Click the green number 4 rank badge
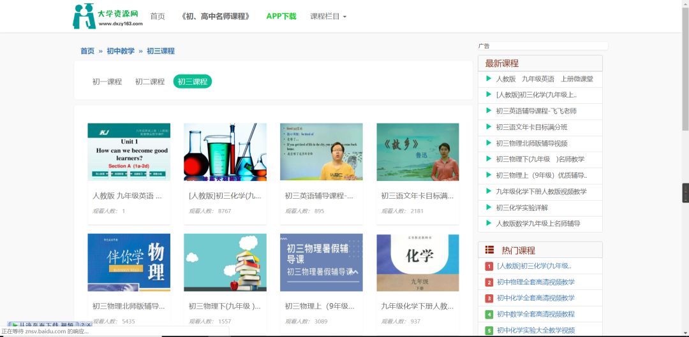Screen dimensions: 689x337 [x=489, y=314]
